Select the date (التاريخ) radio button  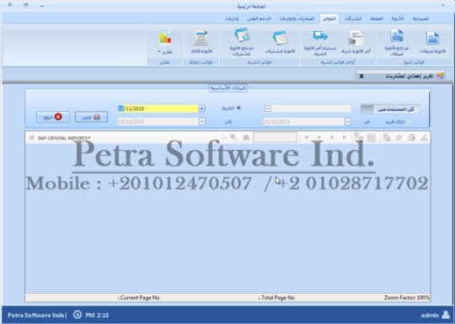[x=238, y=108]
